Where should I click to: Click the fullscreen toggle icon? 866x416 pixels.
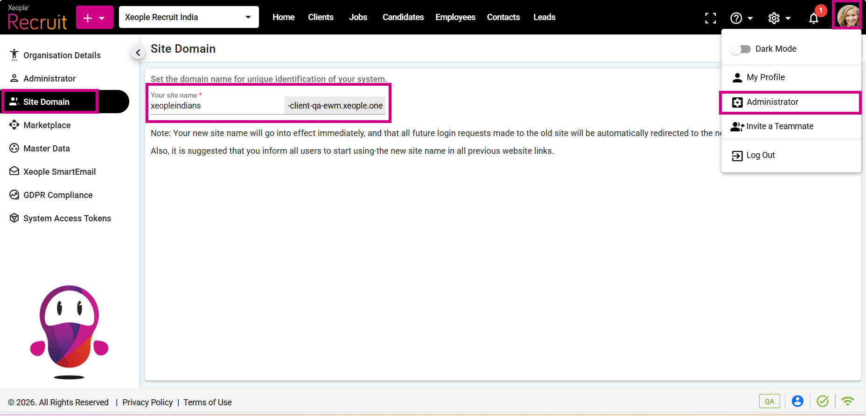(x=710, y=18)
